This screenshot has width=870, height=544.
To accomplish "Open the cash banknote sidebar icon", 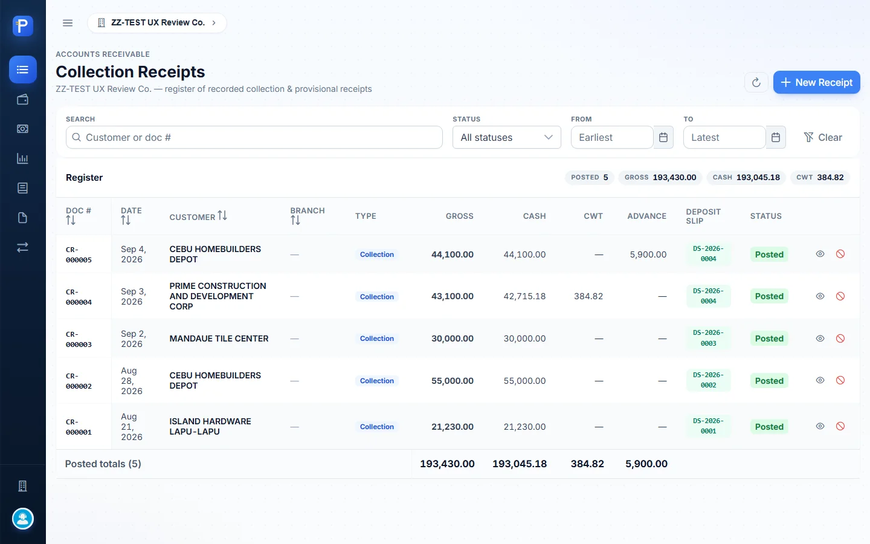I will coord(23,129).
